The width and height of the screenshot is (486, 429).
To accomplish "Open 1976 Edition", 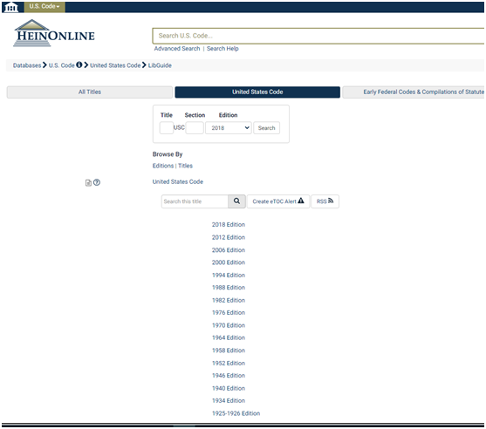I will click(229, 312).
